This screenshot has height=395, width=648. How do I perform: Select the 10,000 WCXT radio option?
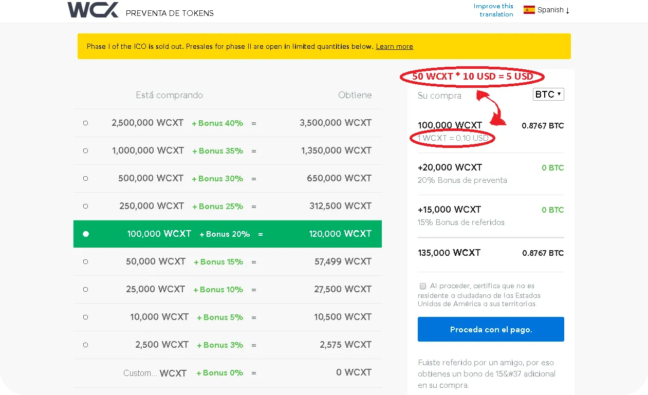coord(85,317)
